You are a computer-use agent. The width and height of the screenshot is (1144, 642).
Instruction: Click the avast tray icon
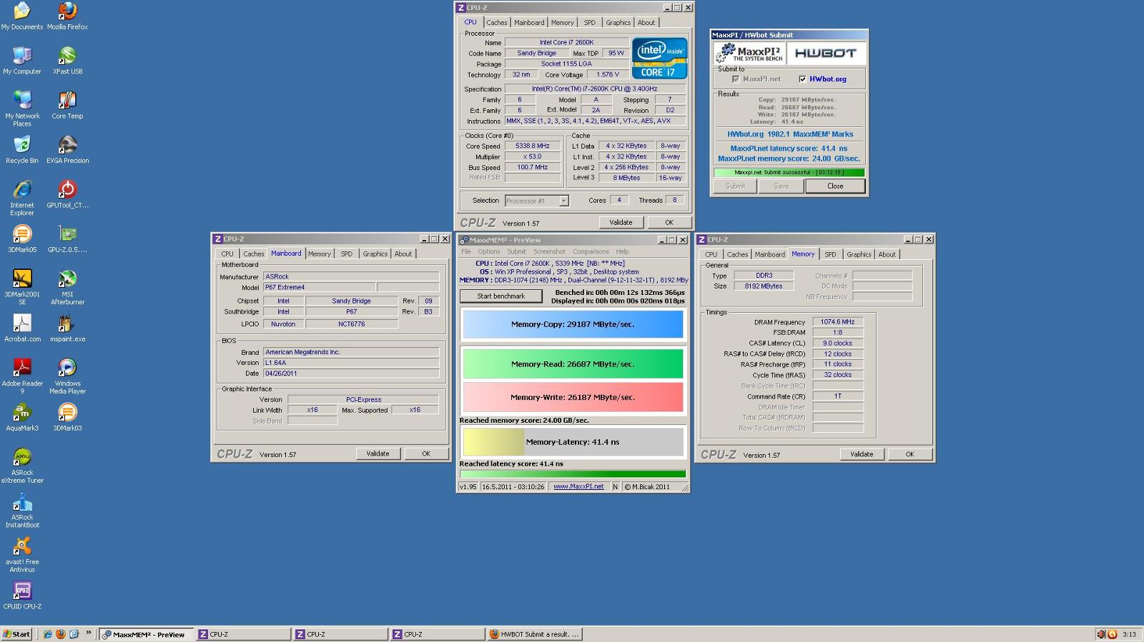coord(1112,634)
